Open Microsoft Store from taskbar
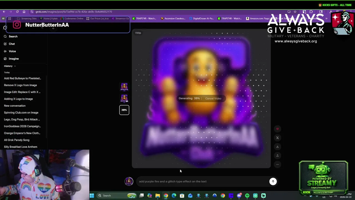 182,196
